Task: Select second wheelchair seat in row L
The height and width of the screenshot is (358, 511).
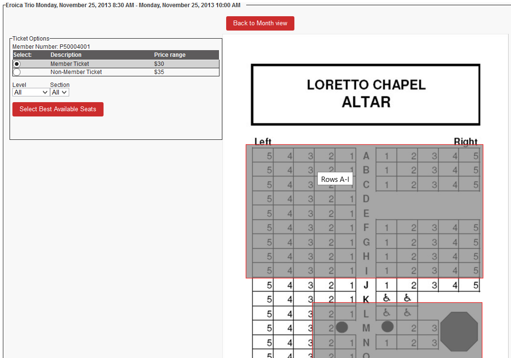Action: (407, 313)
